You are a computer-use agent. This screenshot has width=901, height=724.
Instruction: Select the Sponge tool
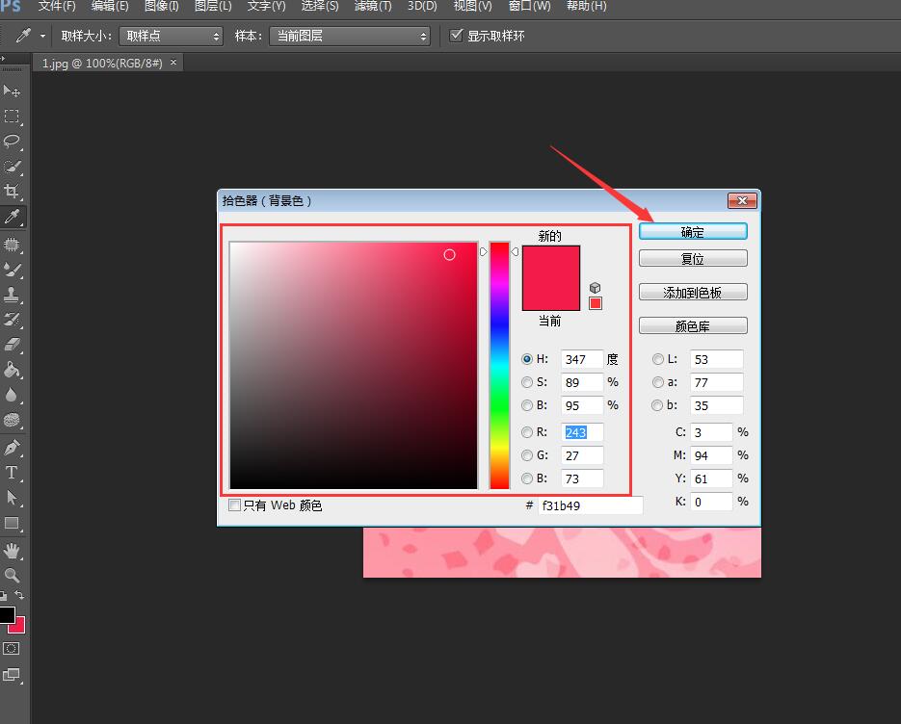point(12,421)
